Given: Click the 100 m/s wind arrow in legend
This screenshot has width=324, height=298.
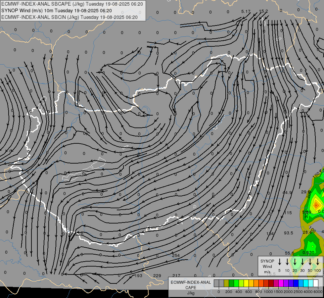Looking at the screenshot, I should (318, 262).
